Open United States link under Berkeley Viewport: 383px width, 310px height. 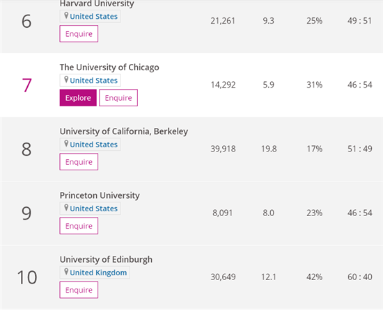(94, 145)
